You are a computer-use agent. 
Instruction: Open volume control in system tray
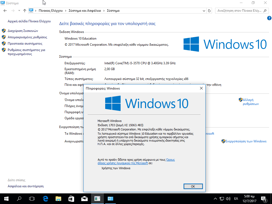pyautogui.click(x=228, y=199)
